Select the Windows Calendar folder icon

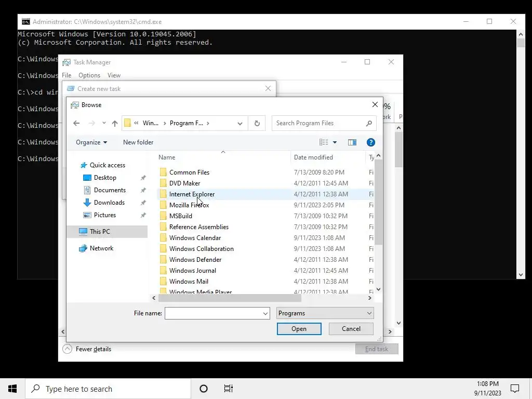coord(163,238)
